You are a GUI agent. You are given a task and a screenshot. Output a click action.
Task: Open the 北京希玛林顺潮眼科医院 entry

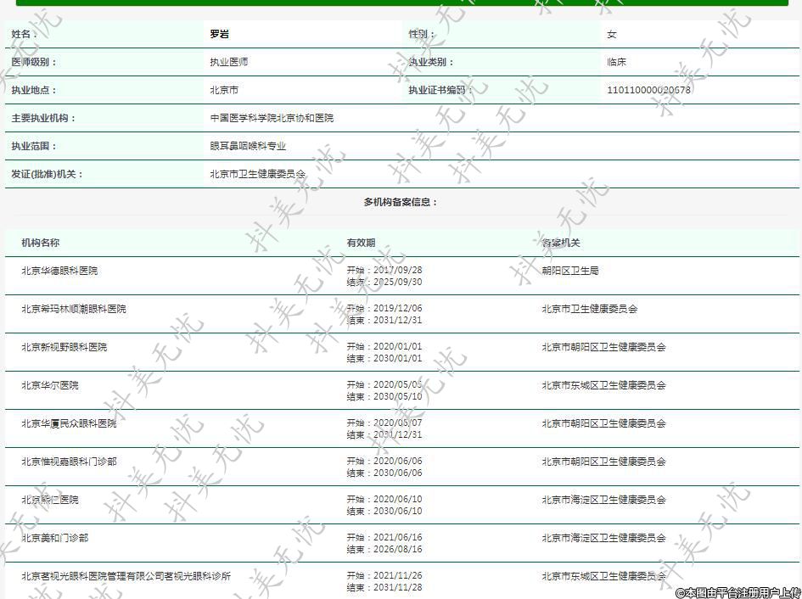click(74, 309)
